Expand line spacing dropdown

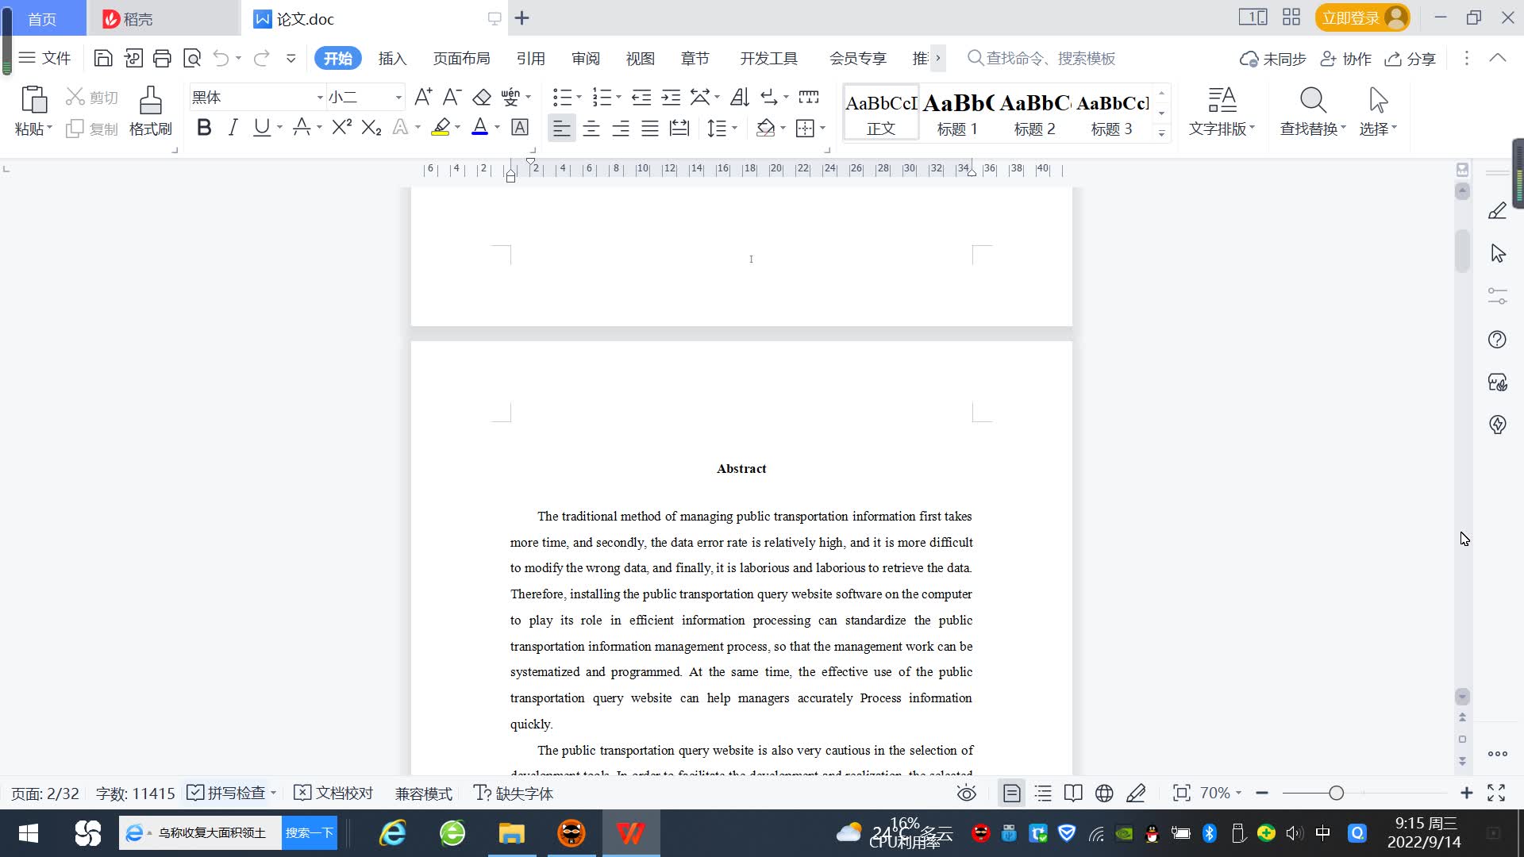(x=735, y=128)
